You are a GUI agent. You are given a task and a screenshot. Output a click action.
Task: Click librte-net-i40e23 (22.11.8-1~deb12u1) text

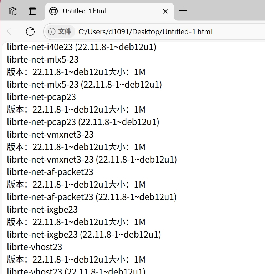click(81, 47)
